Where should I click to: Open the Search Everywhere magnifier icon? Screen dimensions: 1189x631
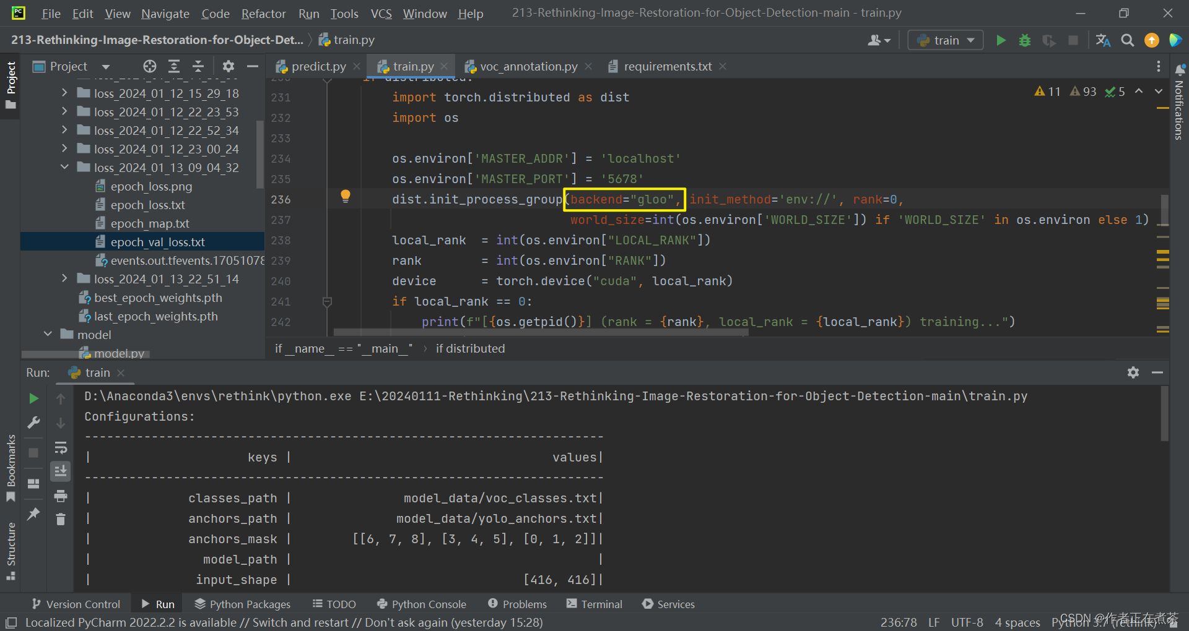[1127, 40]
